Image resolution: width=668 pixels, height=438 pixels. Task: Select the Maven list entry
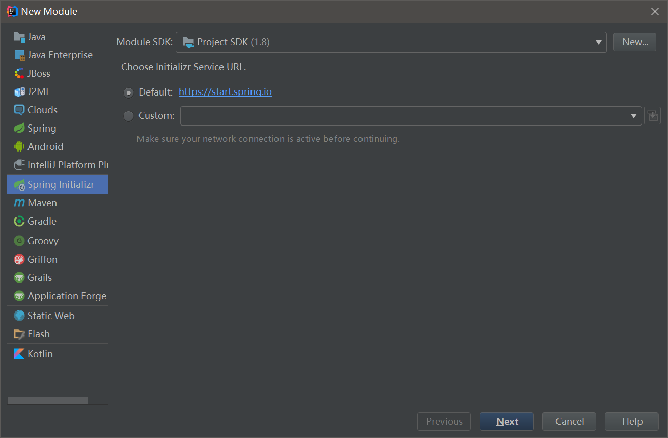[58, 203]
